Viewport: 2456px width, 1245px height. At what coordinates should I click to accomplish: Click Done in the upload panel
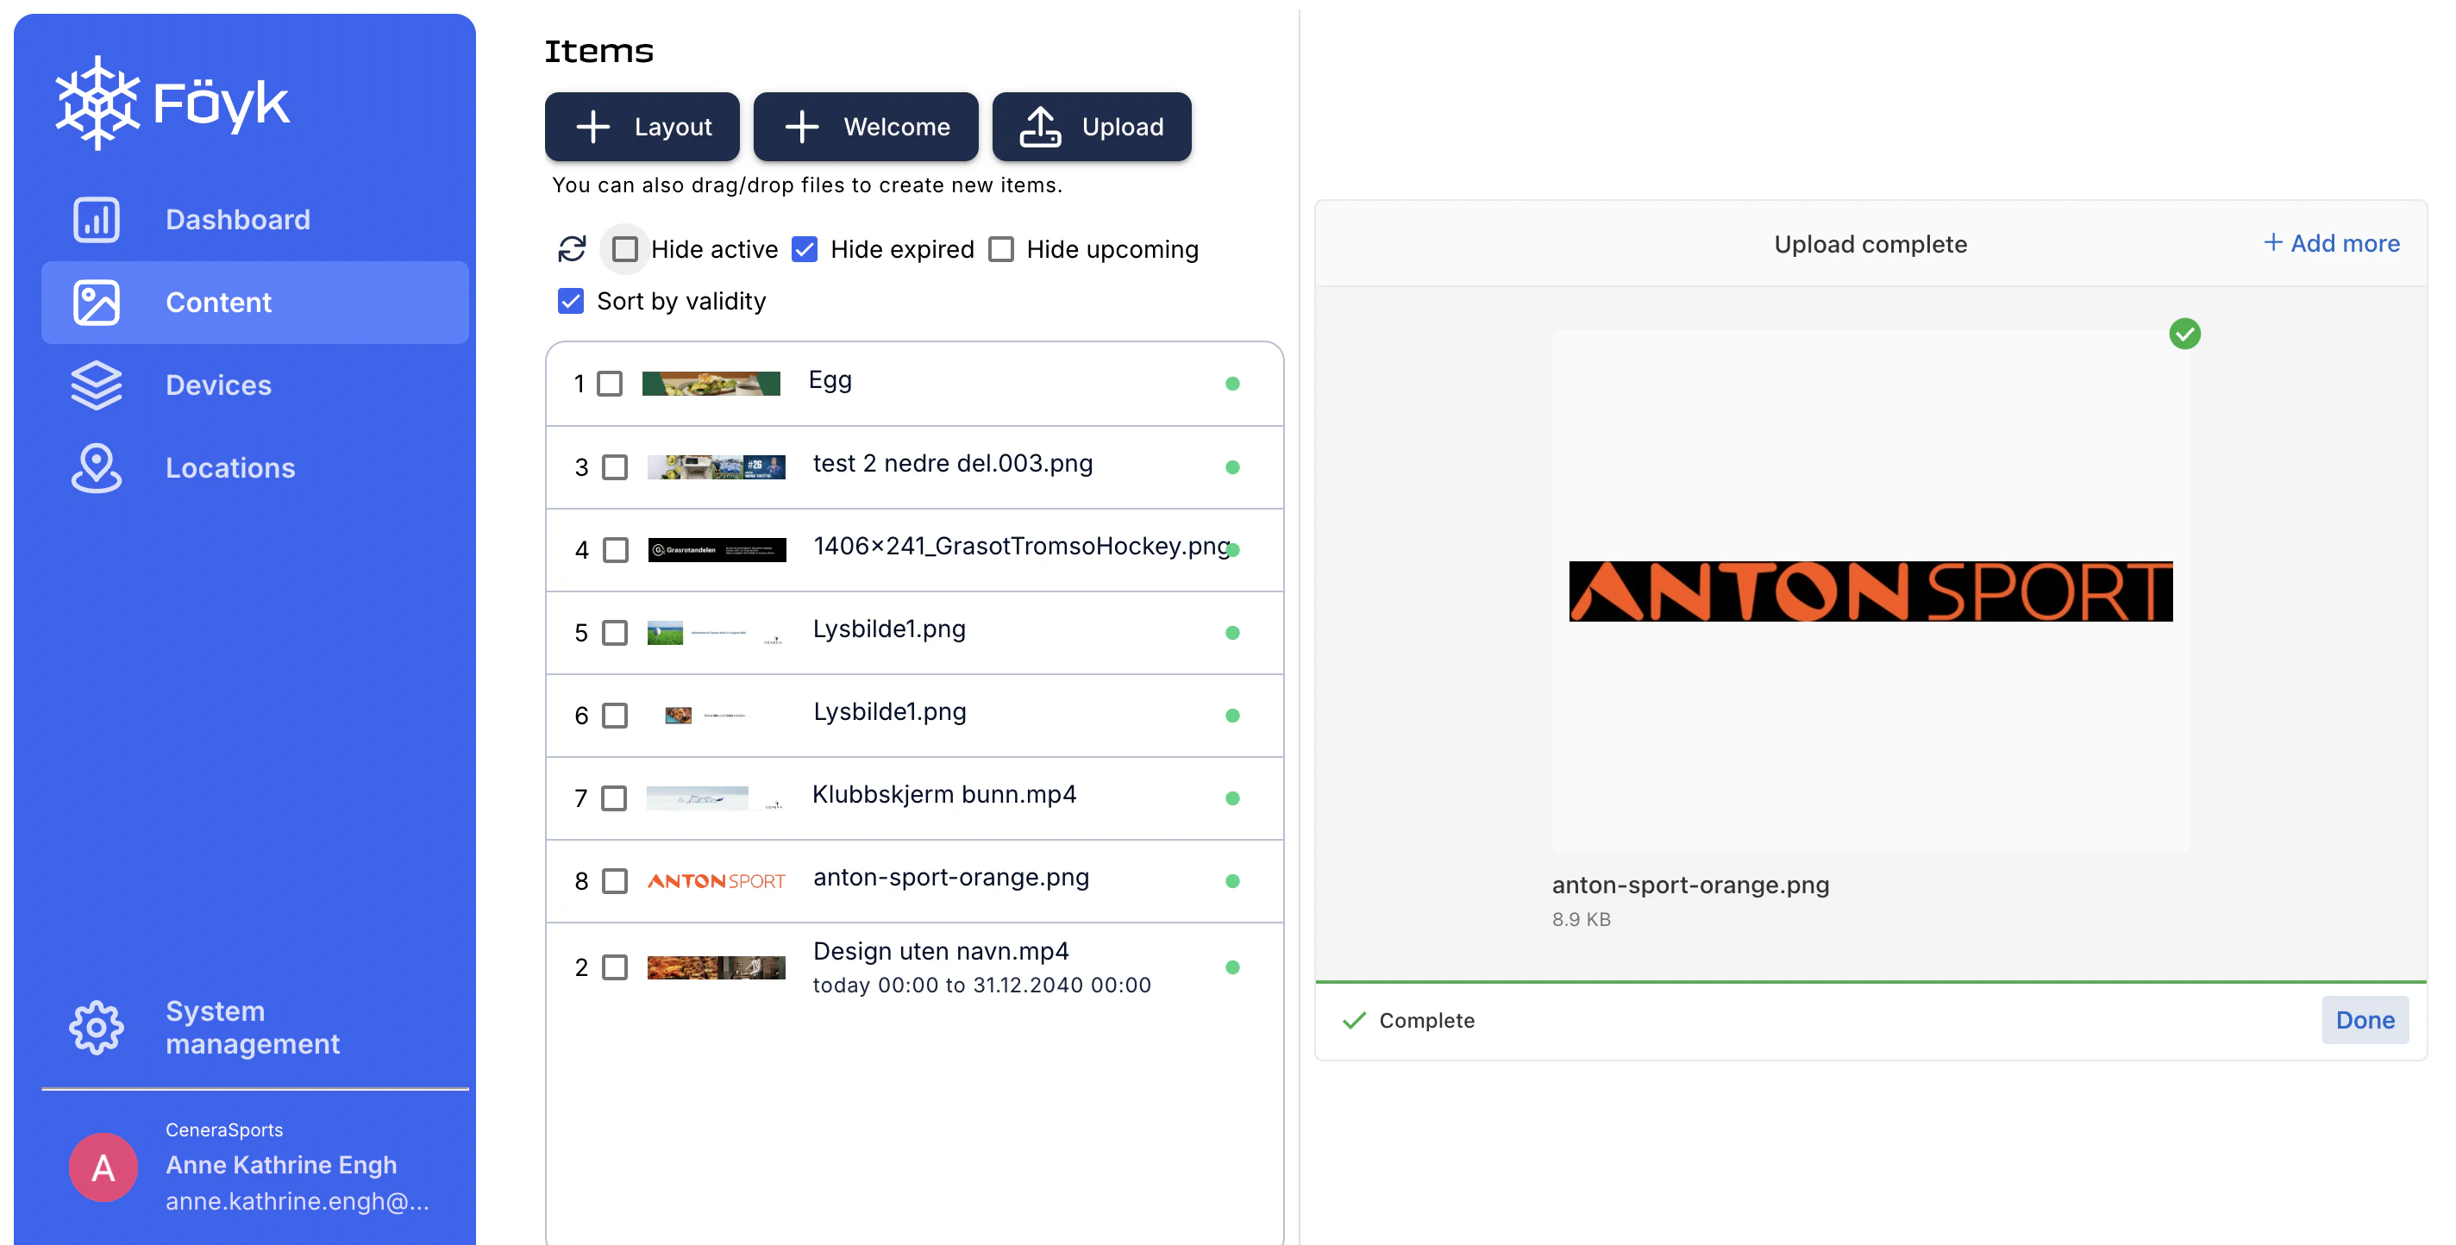(x=2365, y=1020)
